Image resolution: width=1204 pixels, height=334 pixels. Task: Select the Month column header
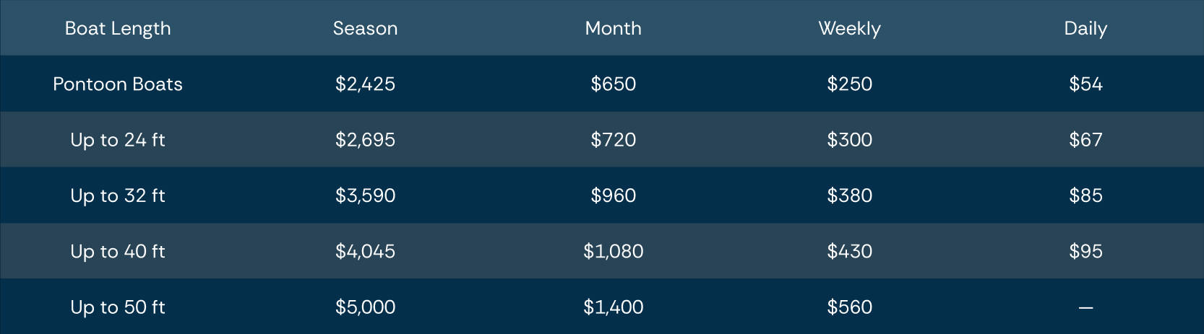(613, 28)
